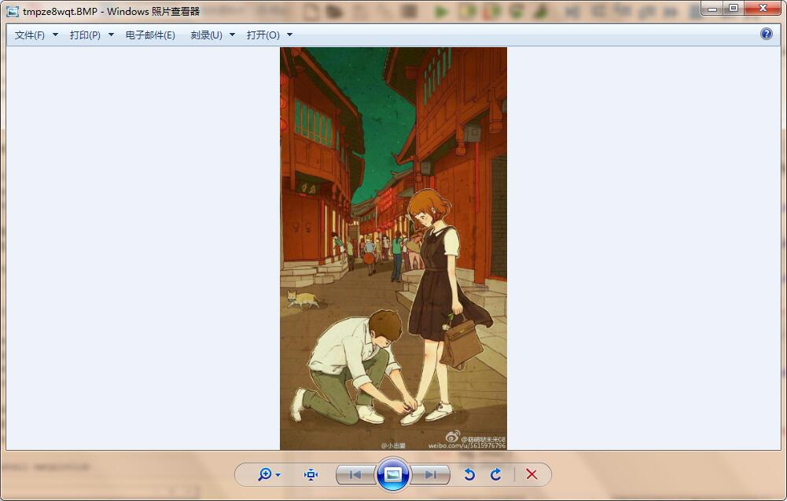Expand the zoom magnifier dropdown arrow

(278, 475)
